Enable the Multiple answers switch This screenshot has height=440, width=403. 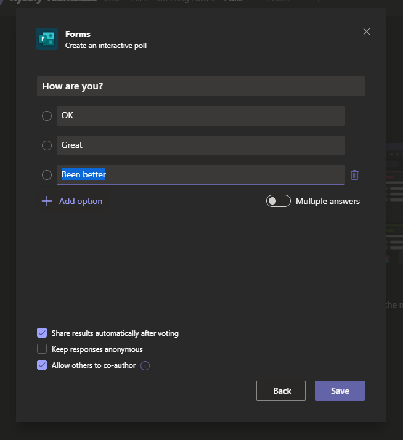[279, 201]
